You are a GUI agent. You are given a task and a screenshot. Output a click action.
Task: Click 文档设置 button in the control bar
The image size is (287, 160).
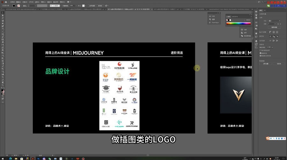[92, 6]
